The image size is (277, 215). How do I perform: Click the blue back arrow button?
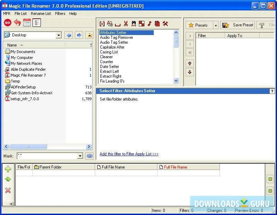tap(69, 35)
